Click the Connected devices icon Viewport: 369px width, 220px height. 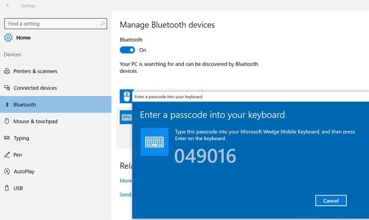point(7,88)
